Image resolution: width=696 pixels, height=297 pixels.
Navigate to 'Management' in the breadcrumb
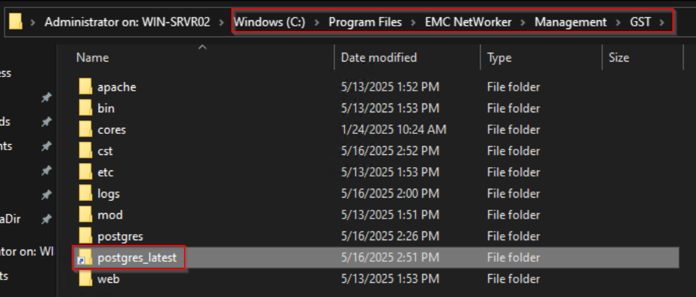point(570,22)
